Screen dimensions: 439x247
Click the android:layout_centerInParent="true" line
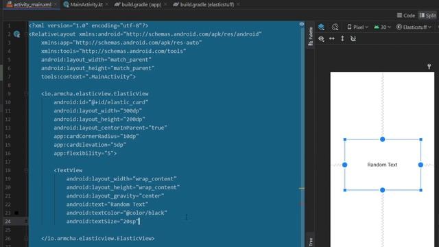pyautogui.click(x=110, y=128)
